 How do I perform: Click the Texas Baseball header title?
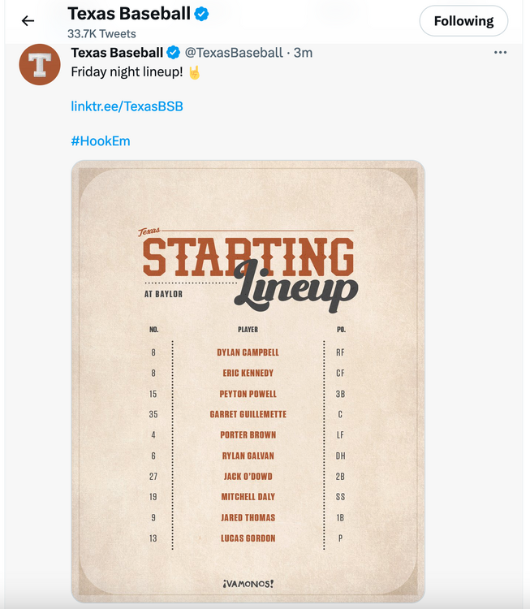129,14
